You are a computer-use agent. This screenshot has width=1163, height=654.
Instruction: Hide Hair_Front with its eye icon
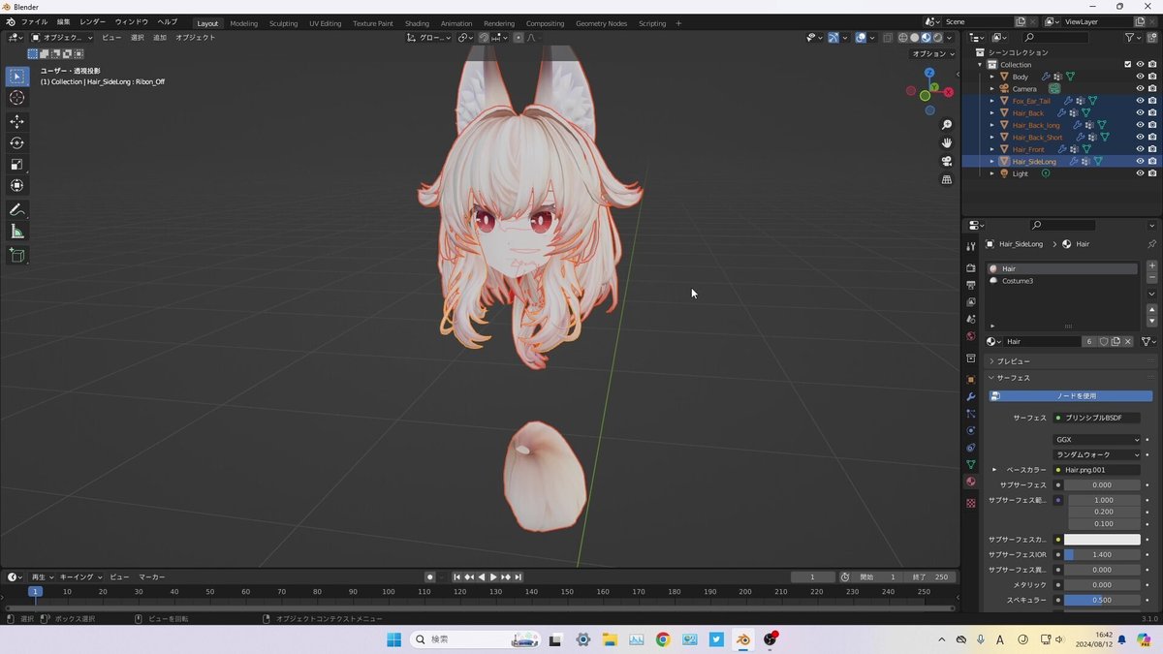1140,149
